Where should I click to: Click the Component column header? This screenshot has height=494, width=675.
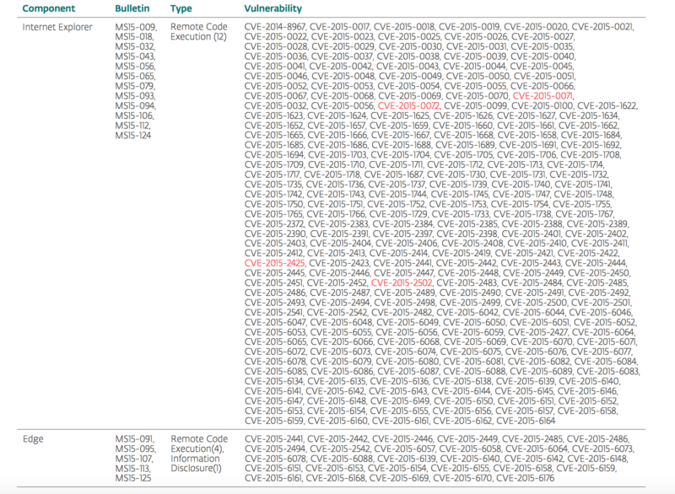(54, 7)
